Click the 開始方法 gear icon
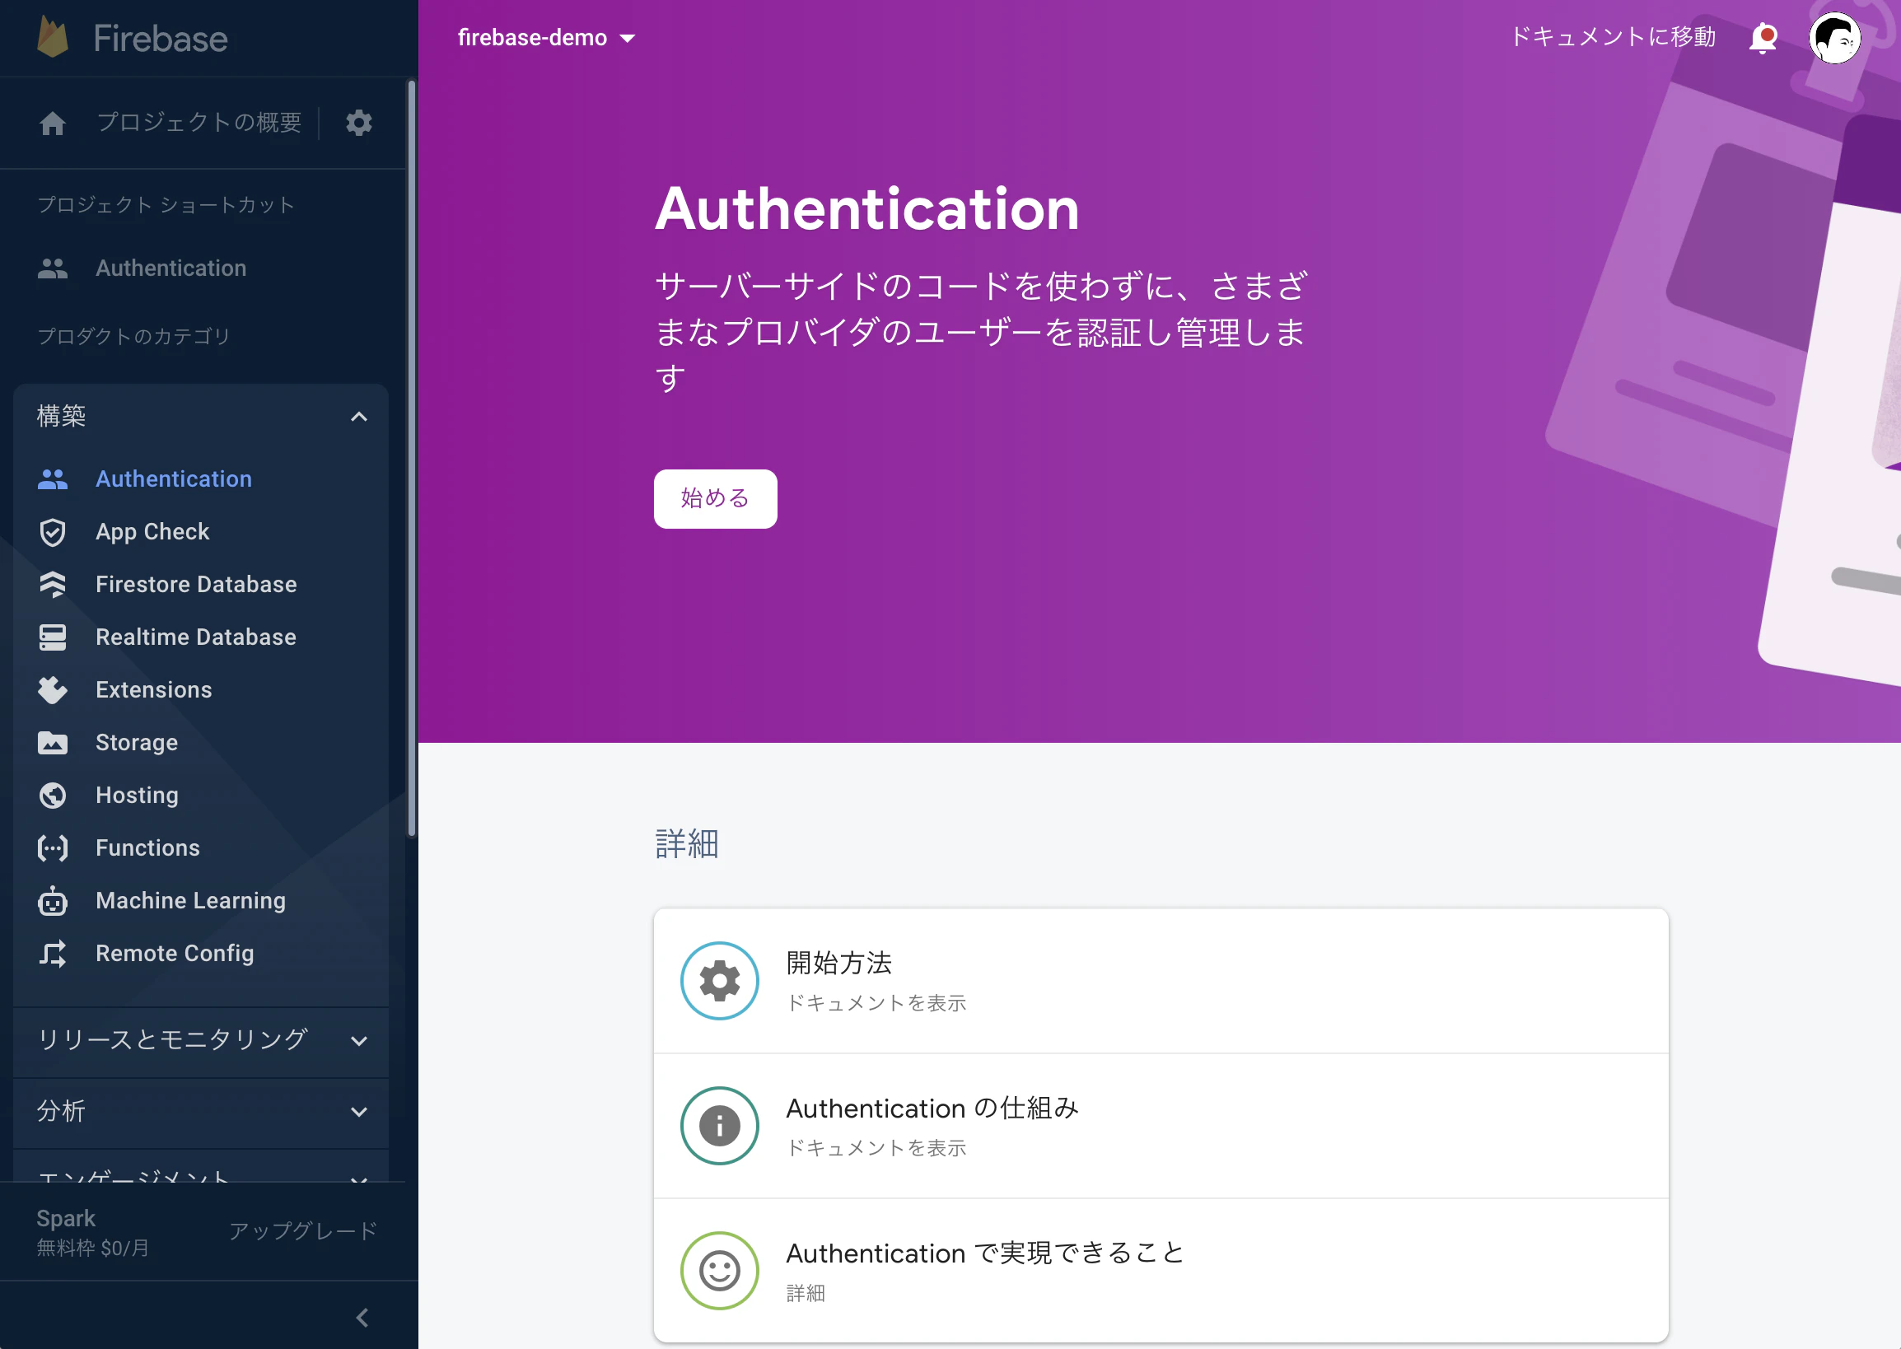Image resolution: width=1901 pixels, height=1349 pixels. (x=720, y=981)
